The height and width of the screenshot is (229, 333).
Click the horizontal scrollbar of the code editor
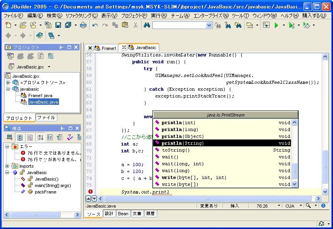tap(206, 199)
